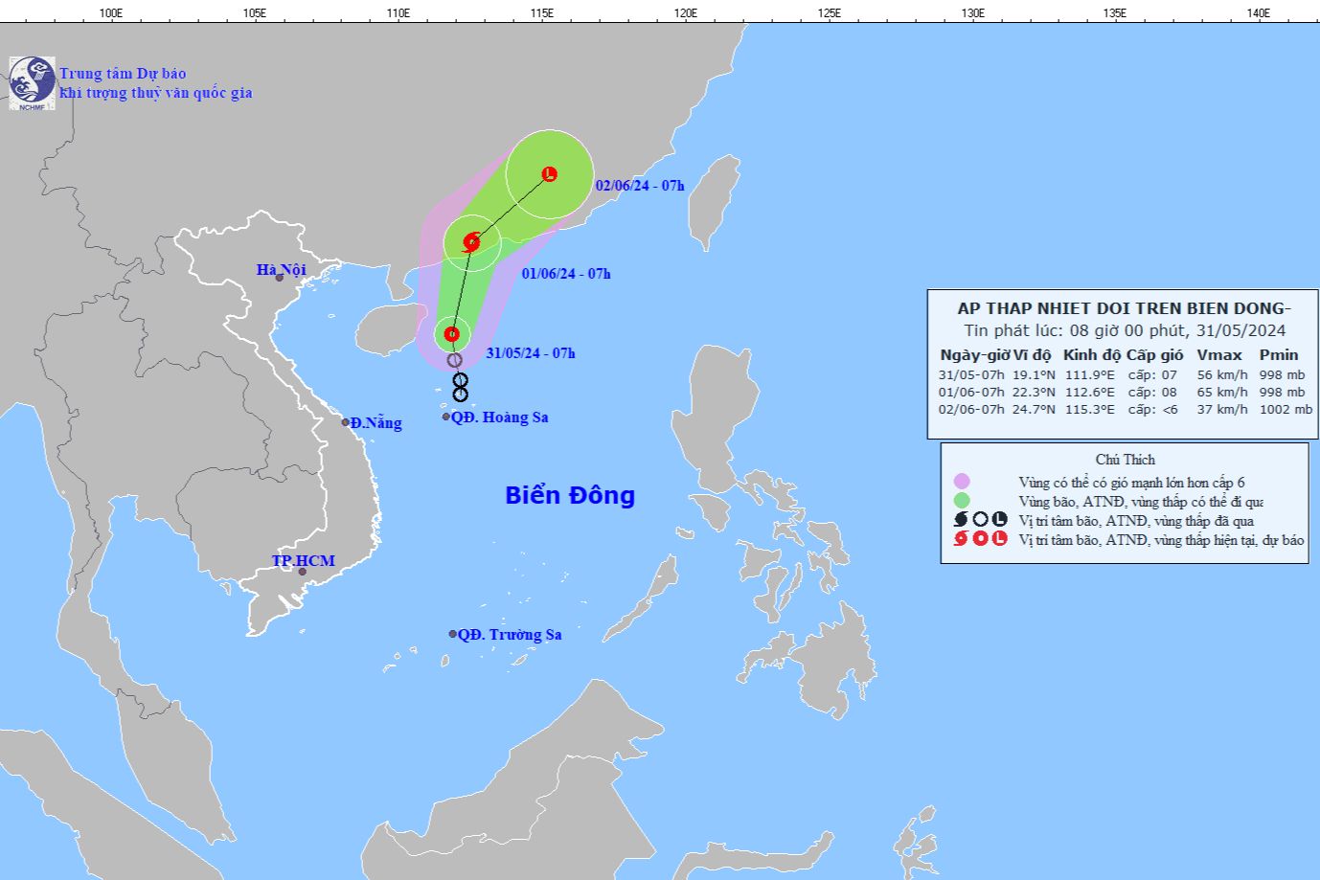Viewport: 1320px width, 880px height.
Task: Click the purple past-position circle on the track
Action: coord(455,361)
